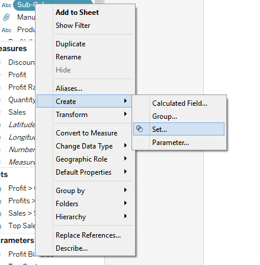Open the Default Properties submenu arrow

pos(126,172)
